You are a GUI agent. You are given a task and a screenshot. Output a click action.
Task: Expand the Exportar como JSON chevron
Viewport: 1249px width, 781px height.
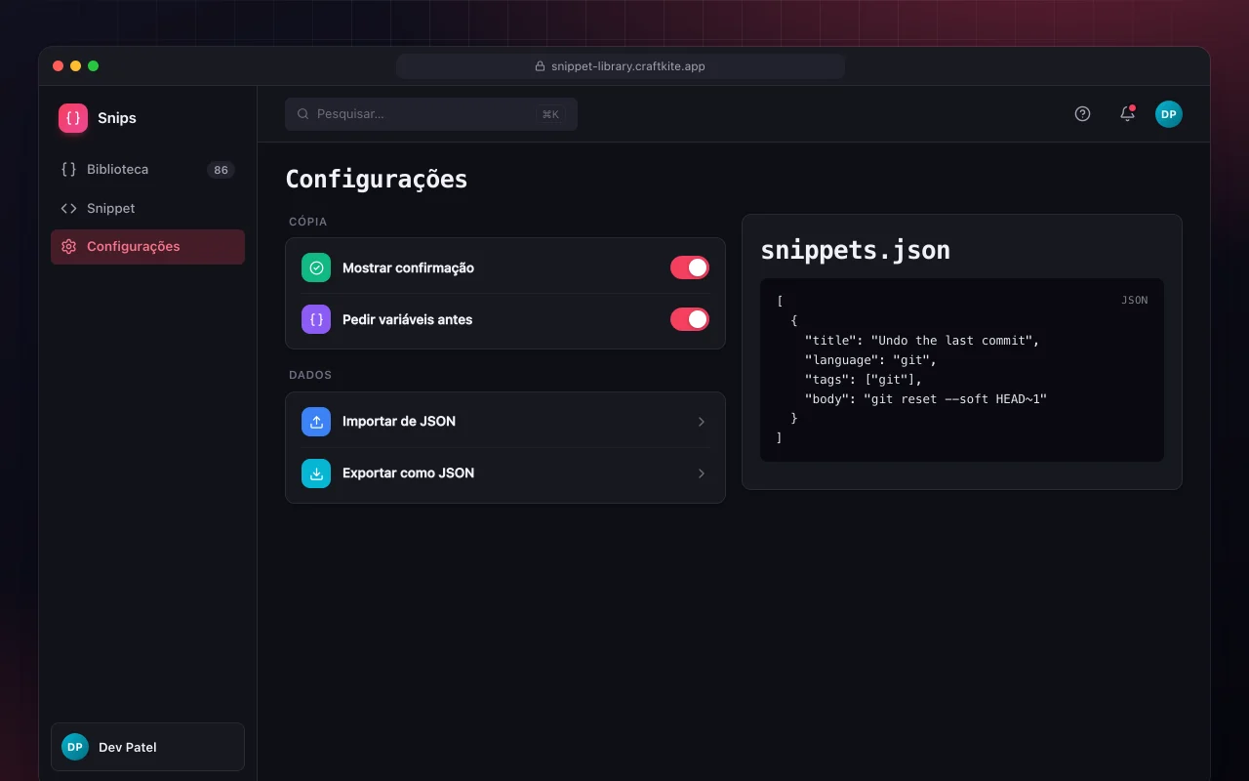(x=702, y=473)
